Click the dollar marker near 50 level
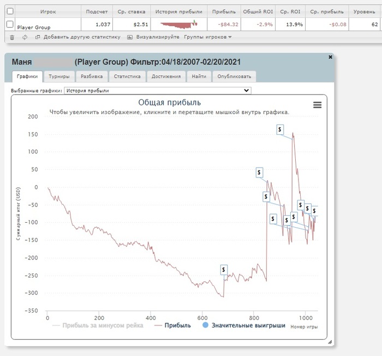Image resolution: width=382 pixels, height=356 pixels. pyautogui.click(x=259, y=173)
